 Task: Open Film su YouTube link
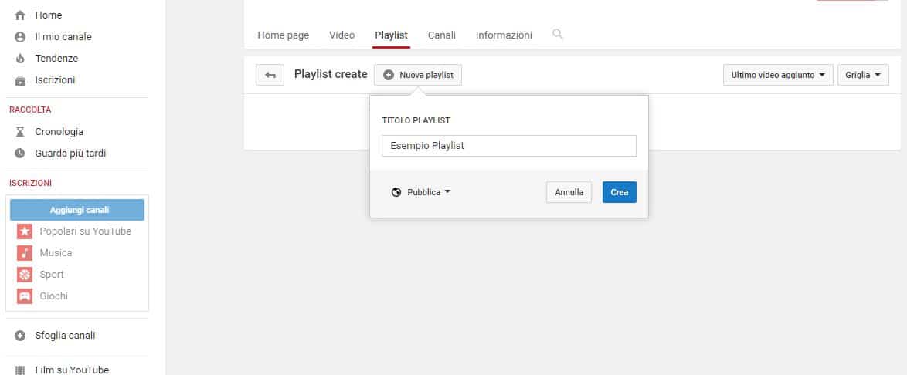[72, 370]
